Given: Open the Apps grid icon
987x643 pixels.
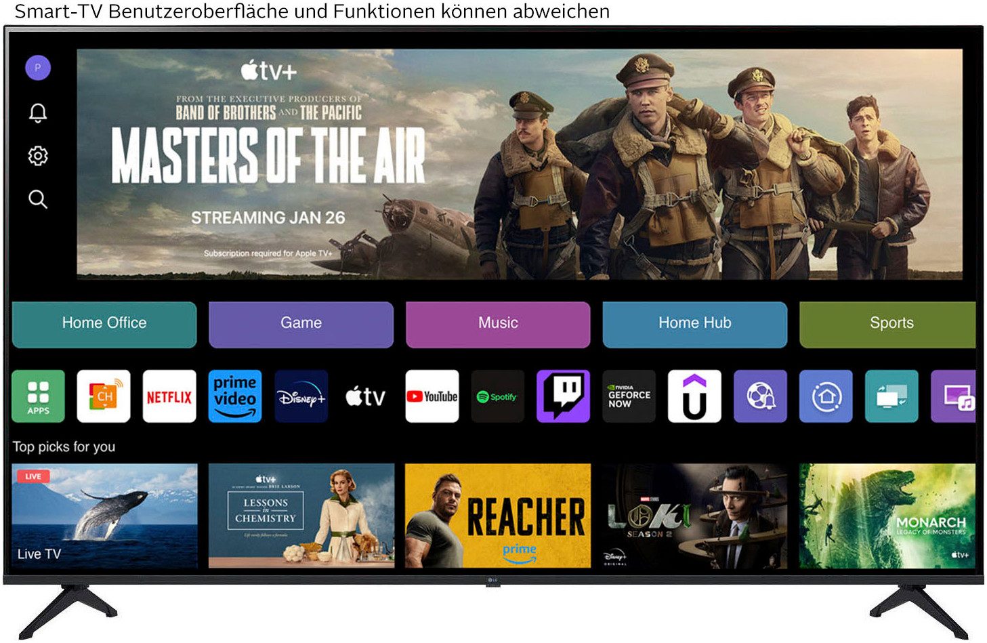Looking at the screenshot, I should 38,396.
